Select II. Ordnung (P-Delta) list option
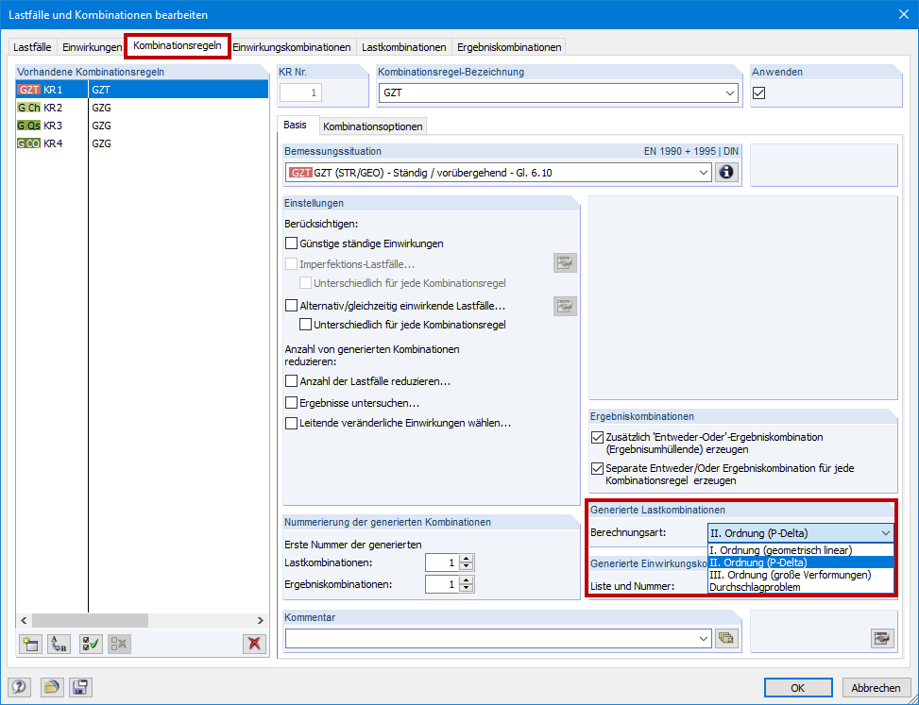Viewport: 919px width, 705px height. click(x=801, y=562)
